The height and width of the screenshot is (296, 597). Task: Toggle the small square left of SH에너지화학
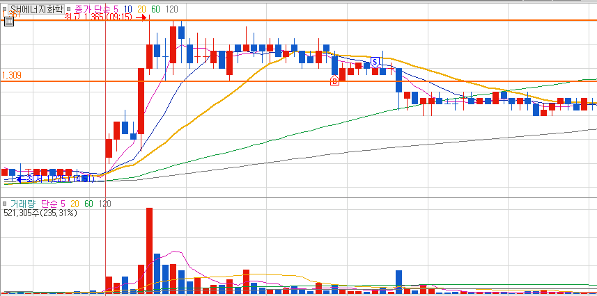click(x=5, y=9)
